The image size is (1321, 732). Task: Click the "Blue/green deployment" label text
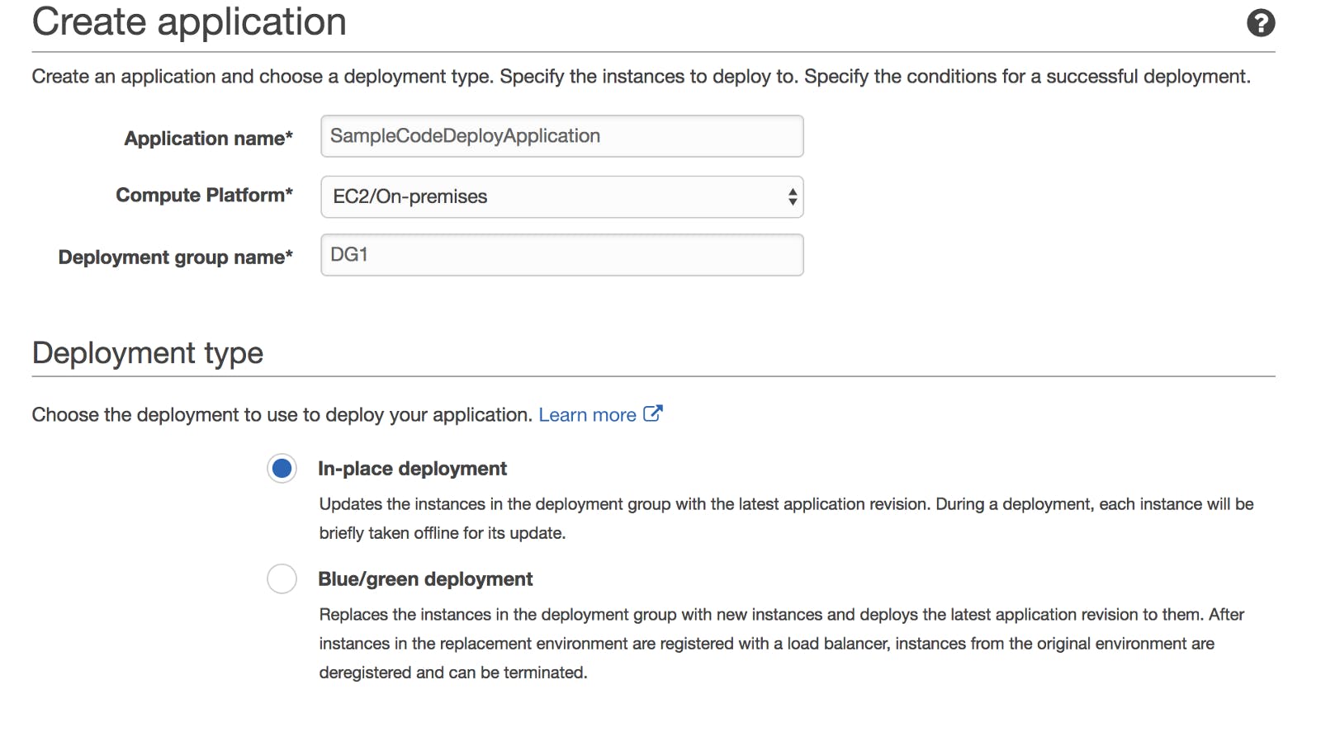click(425, 579)
